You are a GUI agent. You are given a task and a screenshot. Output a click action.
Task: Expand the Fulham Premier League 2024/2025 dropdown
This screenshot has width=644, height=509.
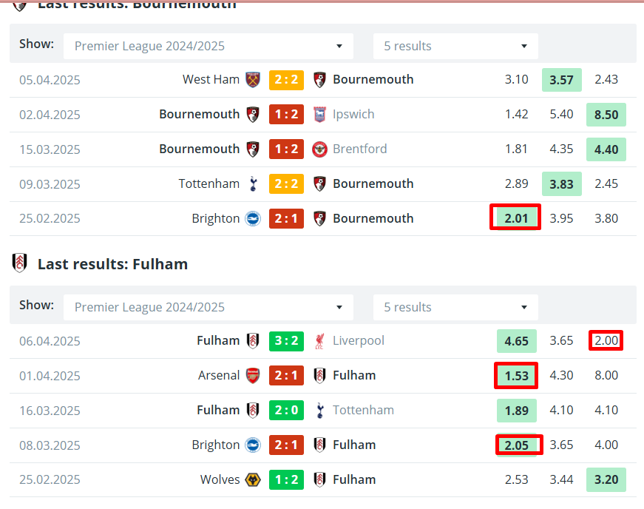tap(209, 307)
